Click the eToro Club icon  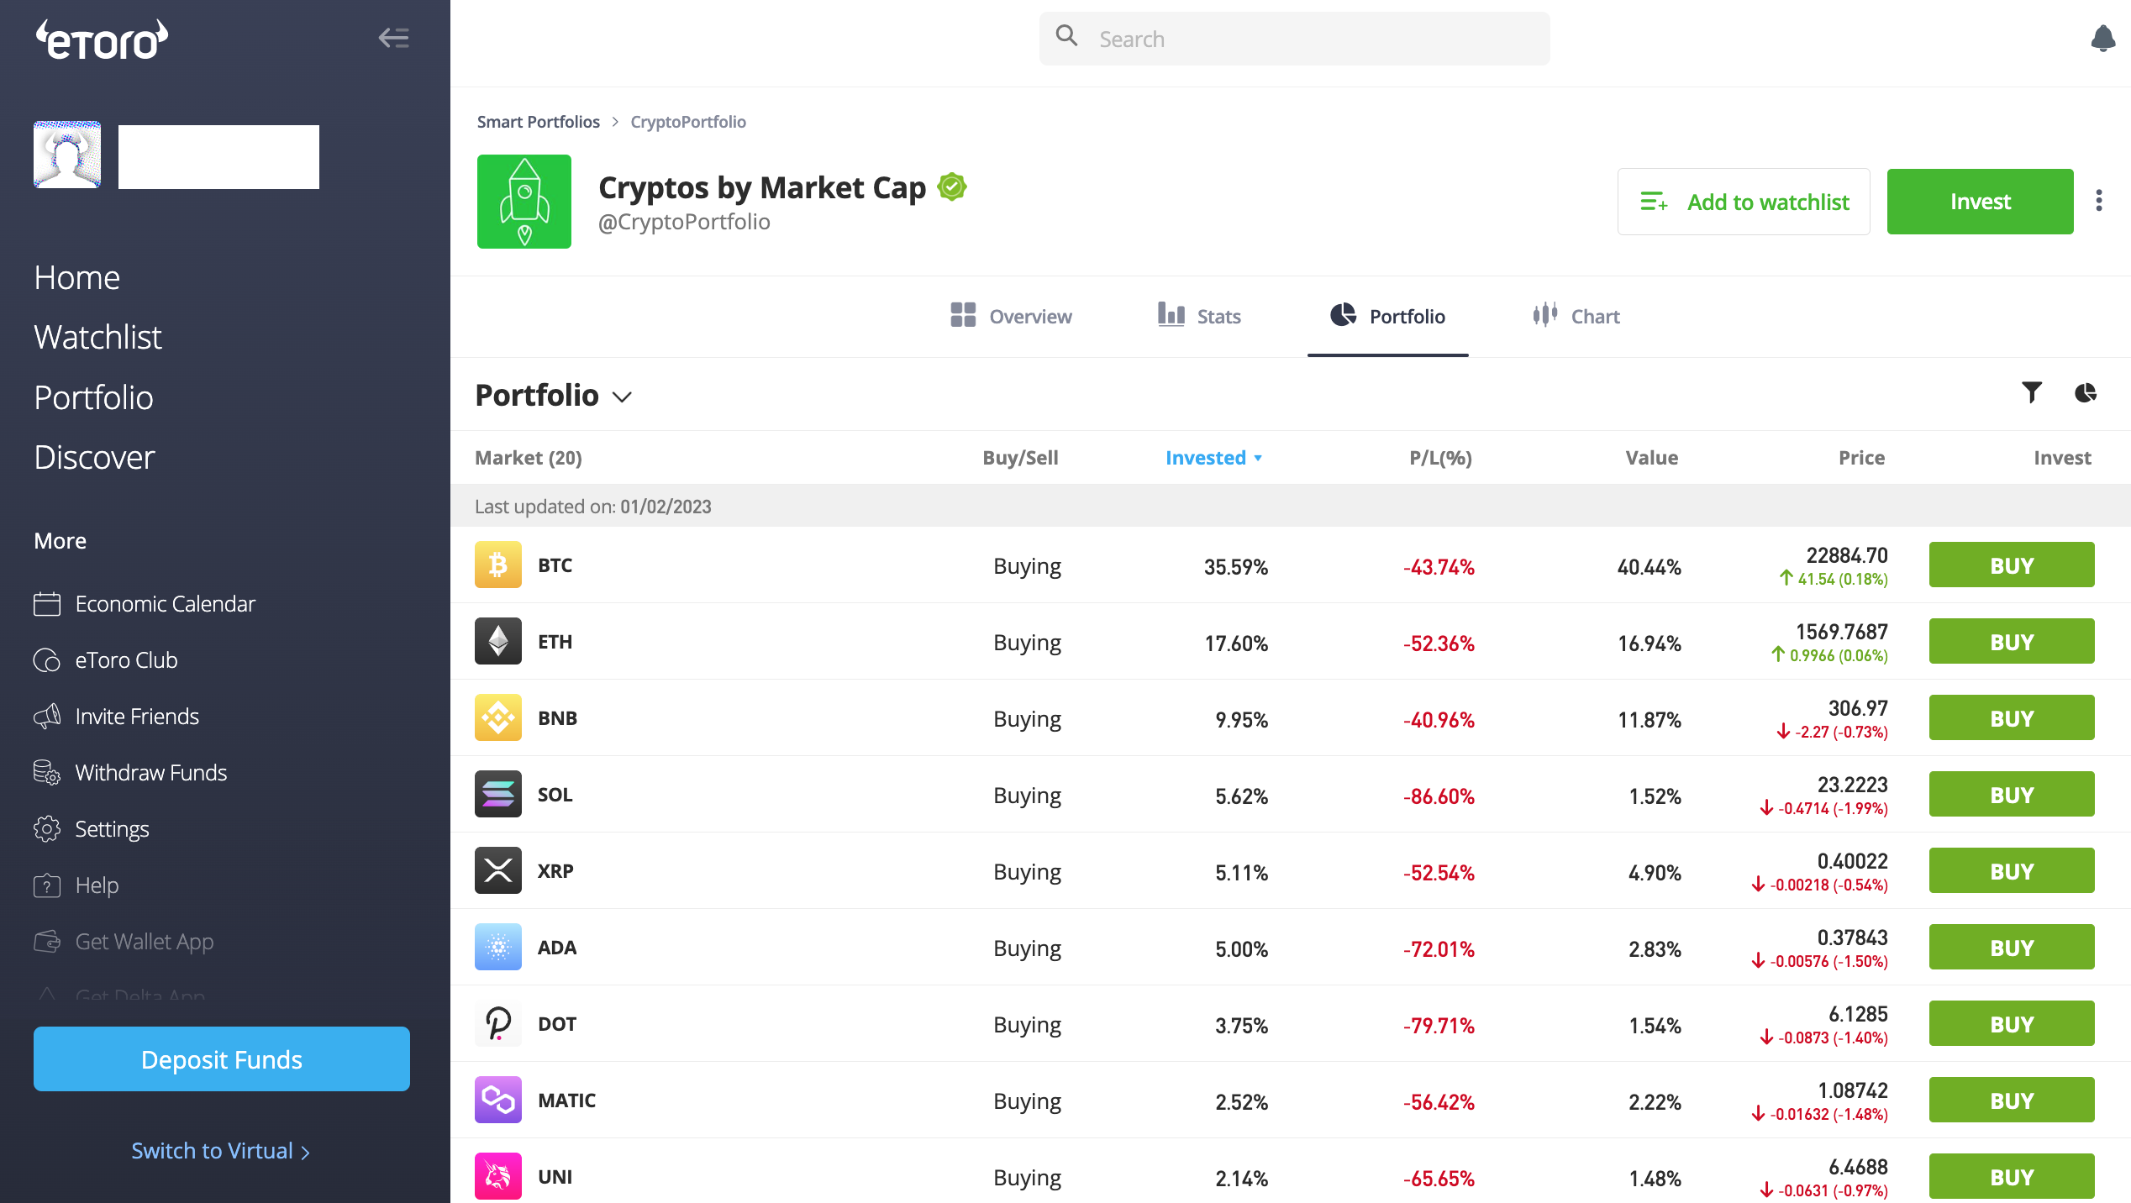coord(47,660)
